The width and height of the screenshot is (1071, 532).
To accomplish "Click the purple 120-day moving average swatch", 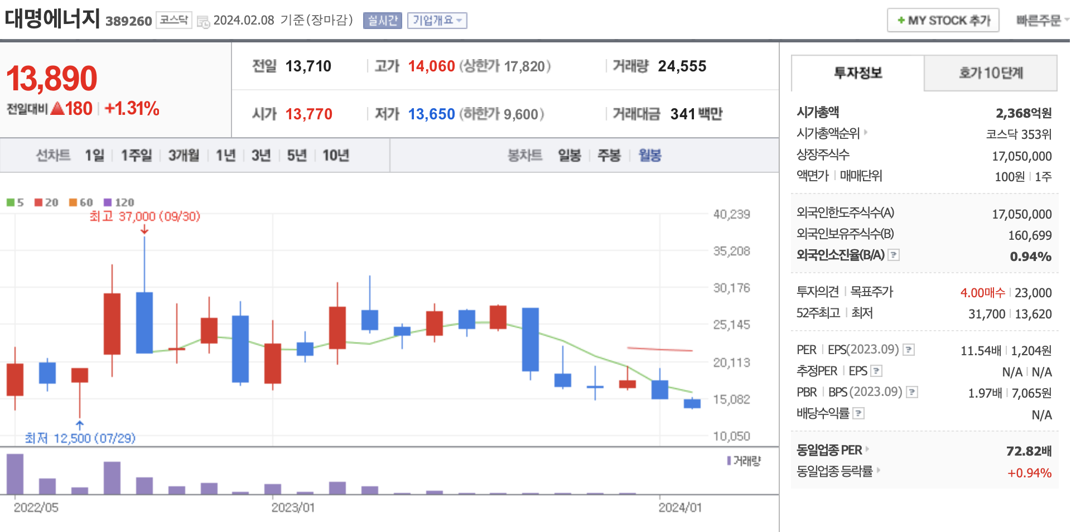I will pyautogui.click(x=108, y=202).
